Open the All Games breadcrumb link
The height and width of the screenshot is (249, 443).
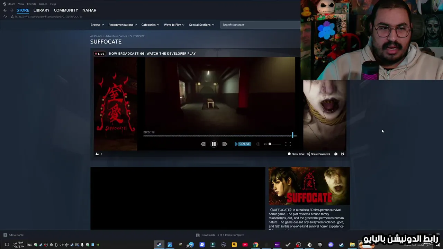(96, 36)
